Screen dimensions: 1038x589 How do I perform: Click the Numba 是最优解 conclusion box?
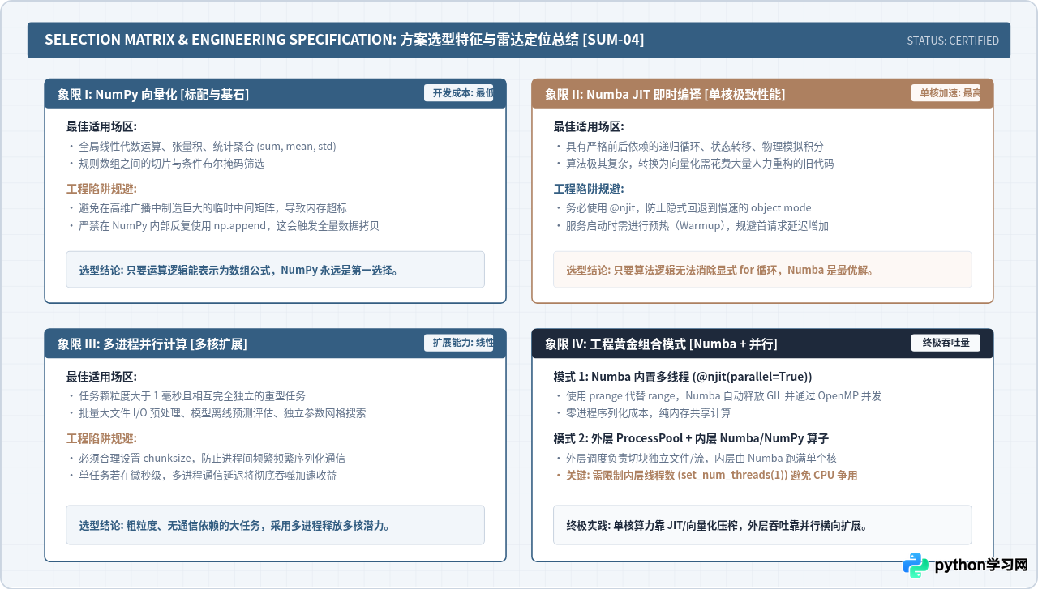[x=762, y=270]
